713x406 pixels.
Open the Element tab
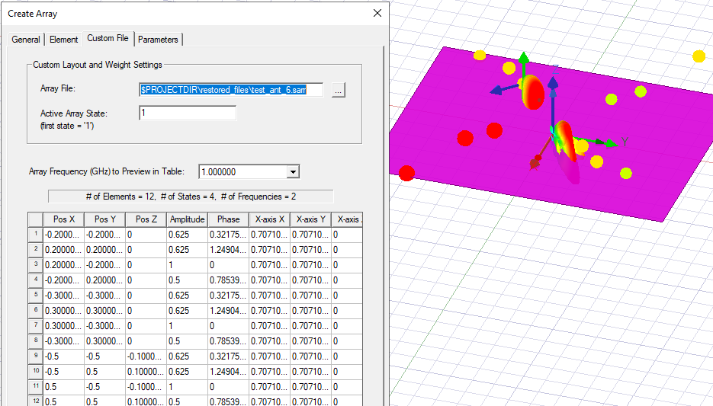[x=64, y=40]
